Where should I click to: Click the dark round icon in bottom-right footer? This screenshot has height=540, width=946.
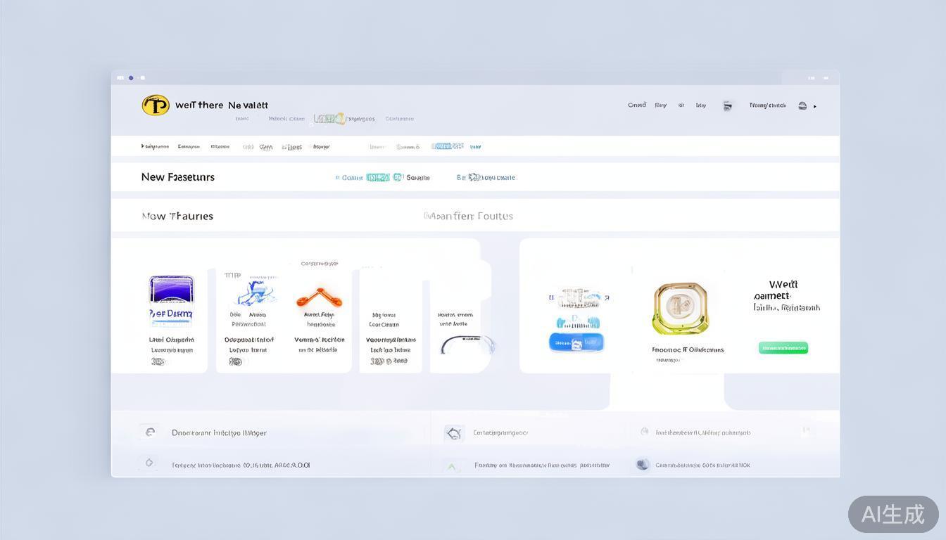point(642,464)
